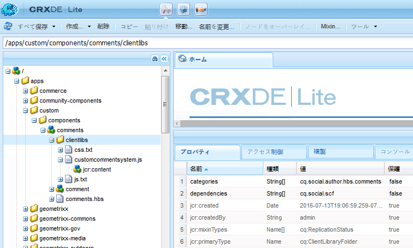Click the CRXDE Lite logo icon

10,9
